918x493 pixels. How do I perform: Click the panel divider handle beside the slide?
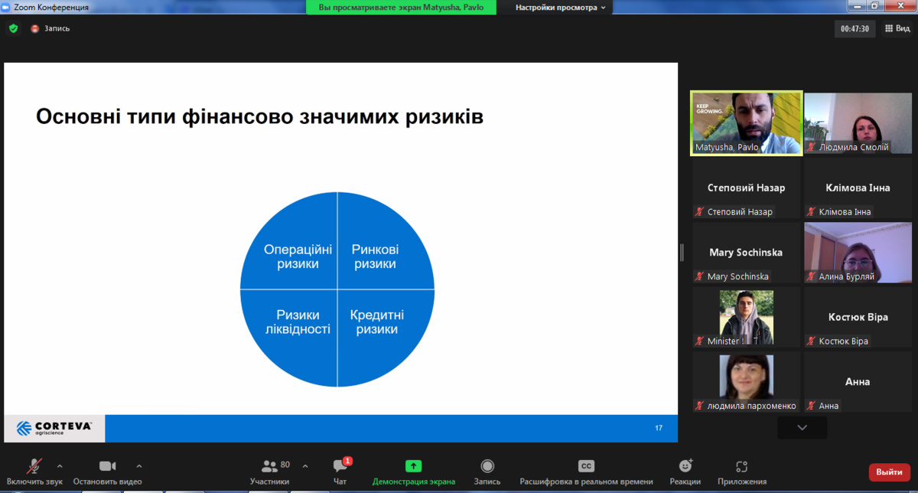(682, 252)
